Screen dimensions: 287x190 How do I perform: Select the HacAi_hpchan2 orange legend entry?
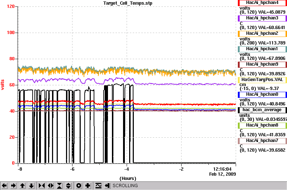262,34
